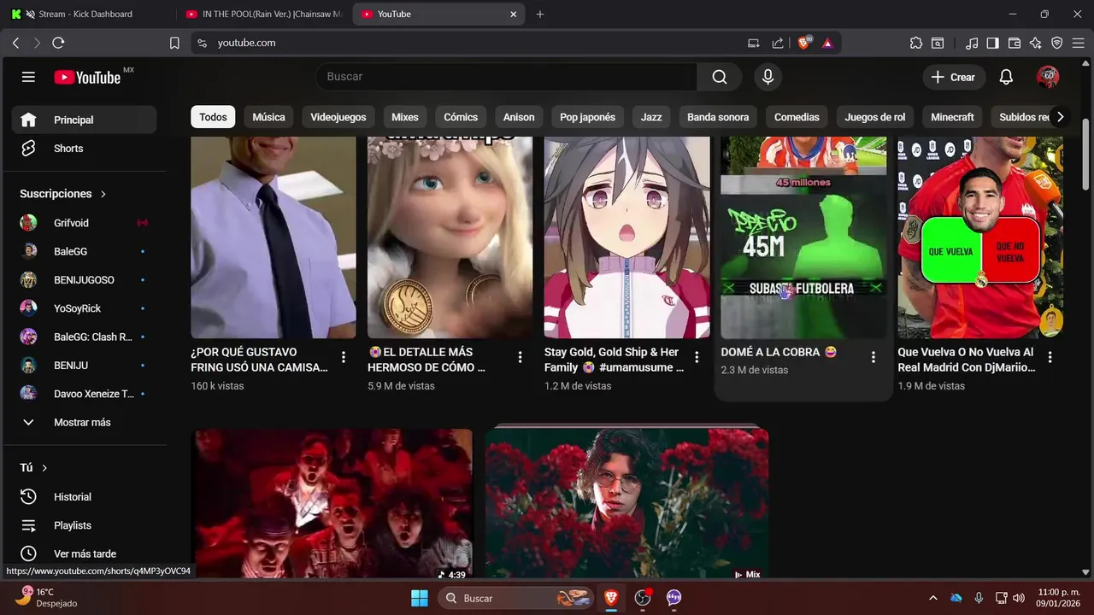Switch to IN THE POOL browser tab
This screenshot has width=1094, height=615.
[263, 15]
